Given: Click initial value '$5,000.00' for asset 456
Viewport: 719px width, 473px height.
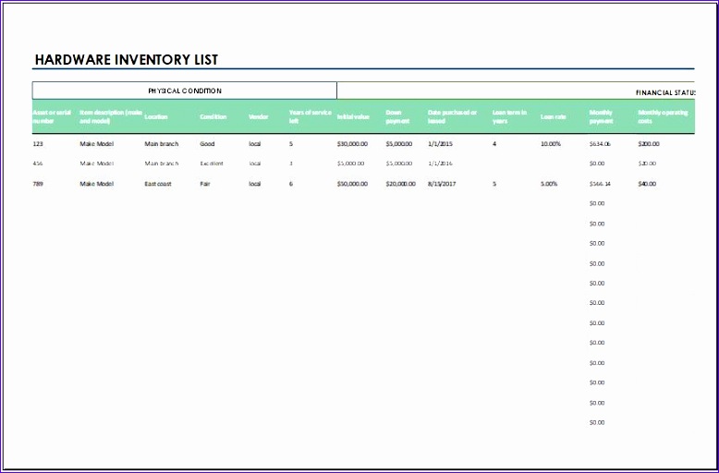Looking at the screenshot, I should pos(351,164).
